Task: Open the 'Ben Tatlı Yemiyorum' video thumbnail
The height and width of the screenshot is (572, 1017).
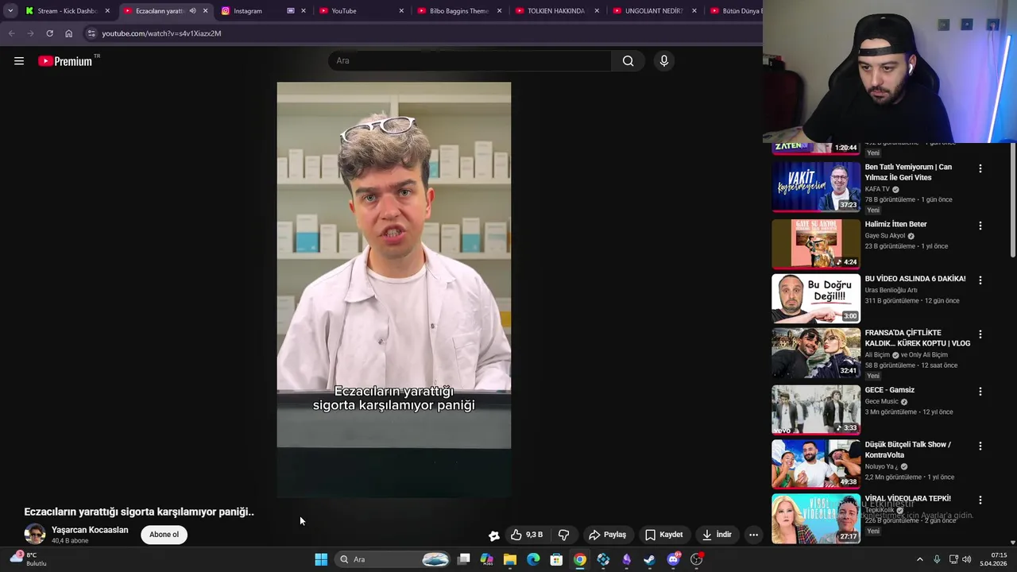Action: 816,187
